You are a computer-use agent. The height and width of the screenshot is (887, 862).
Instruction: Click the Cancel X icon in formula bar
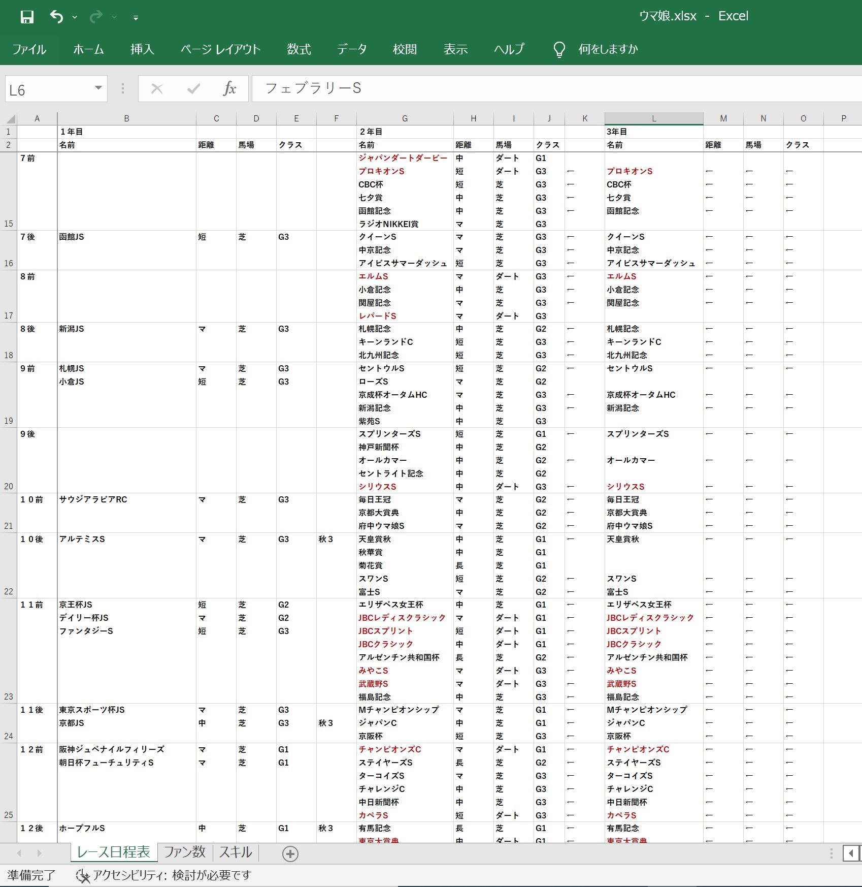pos(157,89)
